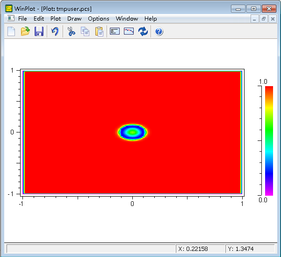This screenshot has width=281, height=257.
Task: Click the document icon beside File menu
Action: point(11,18)
